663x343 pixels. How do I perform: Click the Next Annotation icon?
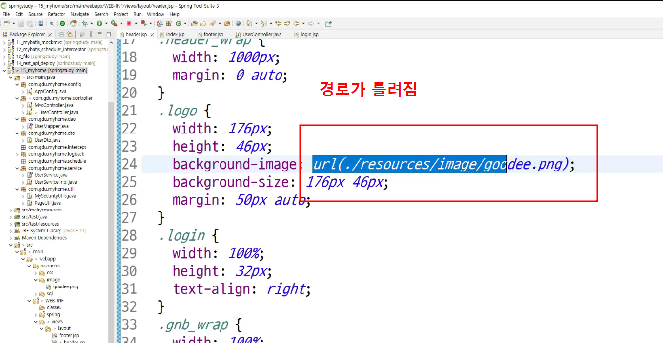[249, 23]
